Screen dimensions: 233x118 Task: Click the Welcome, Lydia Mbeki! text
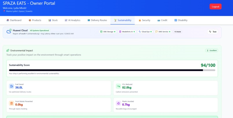(14, 8)
